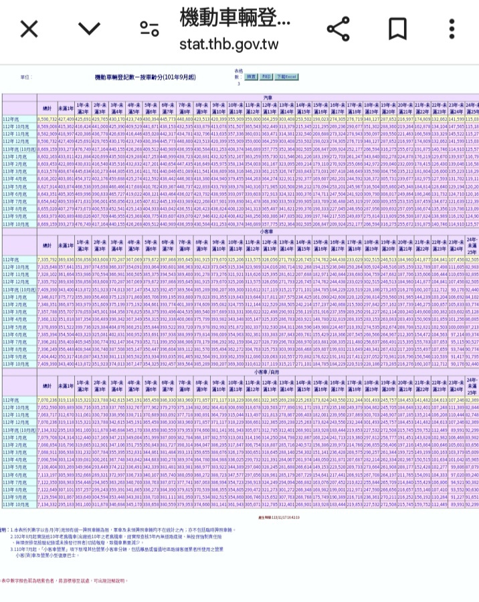The image size is (479, 602).
Task: Share the page with the share icon
Action: coord(339,29)
